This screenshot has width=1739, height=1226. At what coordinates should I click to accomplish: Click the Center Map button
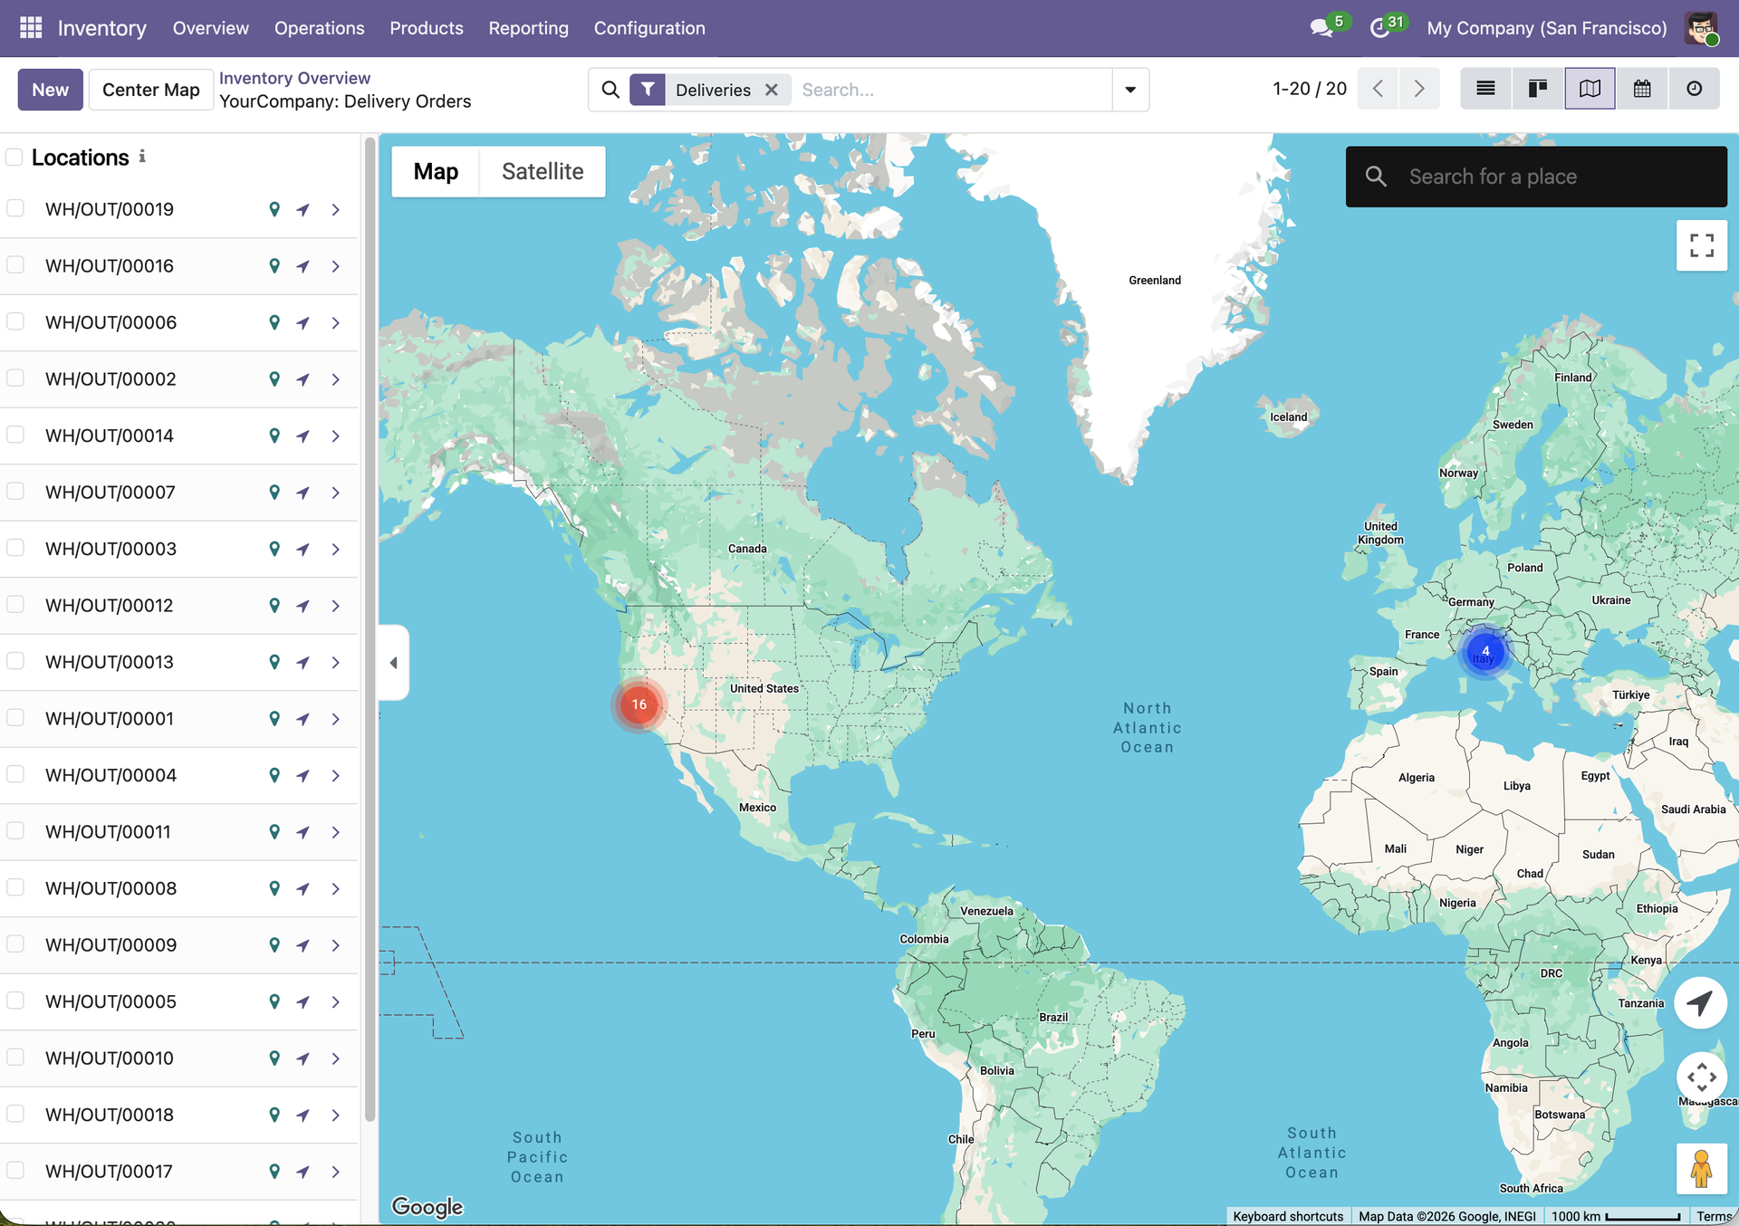point(151,90)
